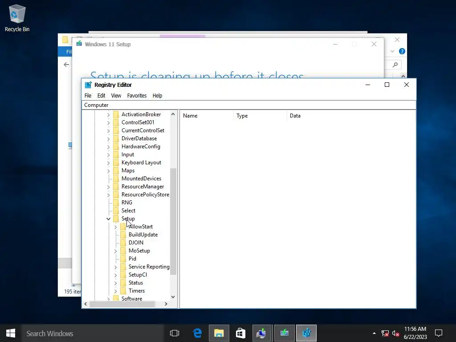Click the taskbar clock and date
The width and height of the screenshot is (456, 342).
click(415, 333)
